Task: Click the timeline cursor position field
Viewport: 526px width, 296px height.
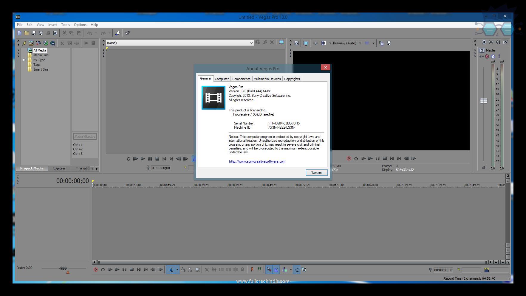Action: (x=443, y=270)
